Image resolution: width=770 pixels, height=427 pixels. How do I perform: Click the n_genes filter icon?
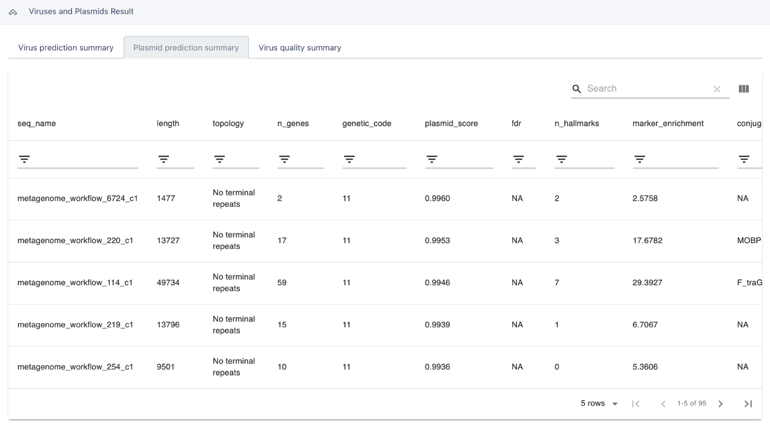pos(284,159)
